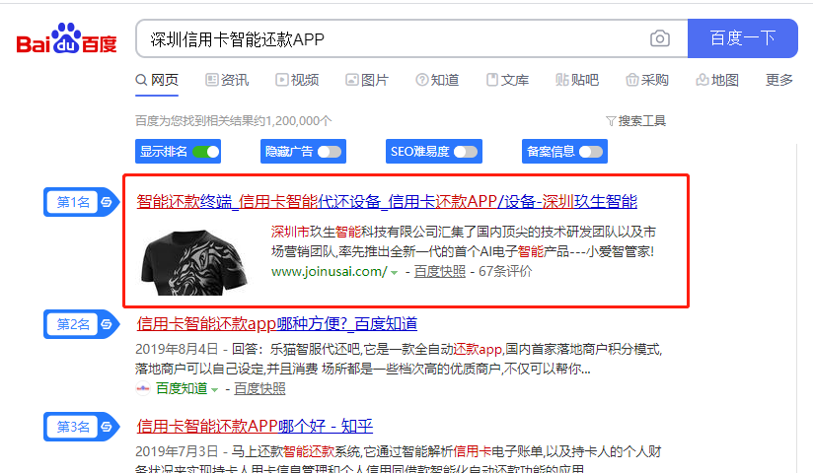Open the 地图 tab
The width and height of the screenshot is (813, 473).
(x=717, y=80)
